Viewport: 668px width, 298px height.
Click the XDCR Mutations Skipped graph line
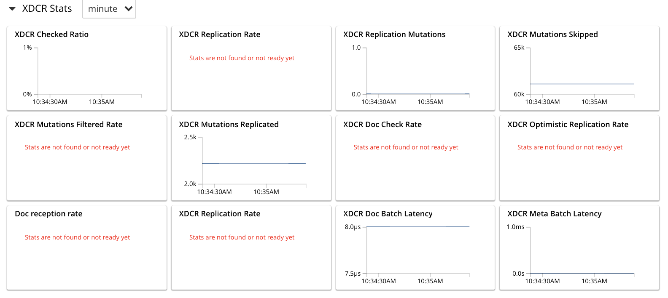[582, 84]
